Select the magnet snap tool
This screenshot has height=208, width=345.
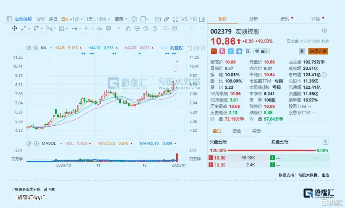(x=128, y=28)
